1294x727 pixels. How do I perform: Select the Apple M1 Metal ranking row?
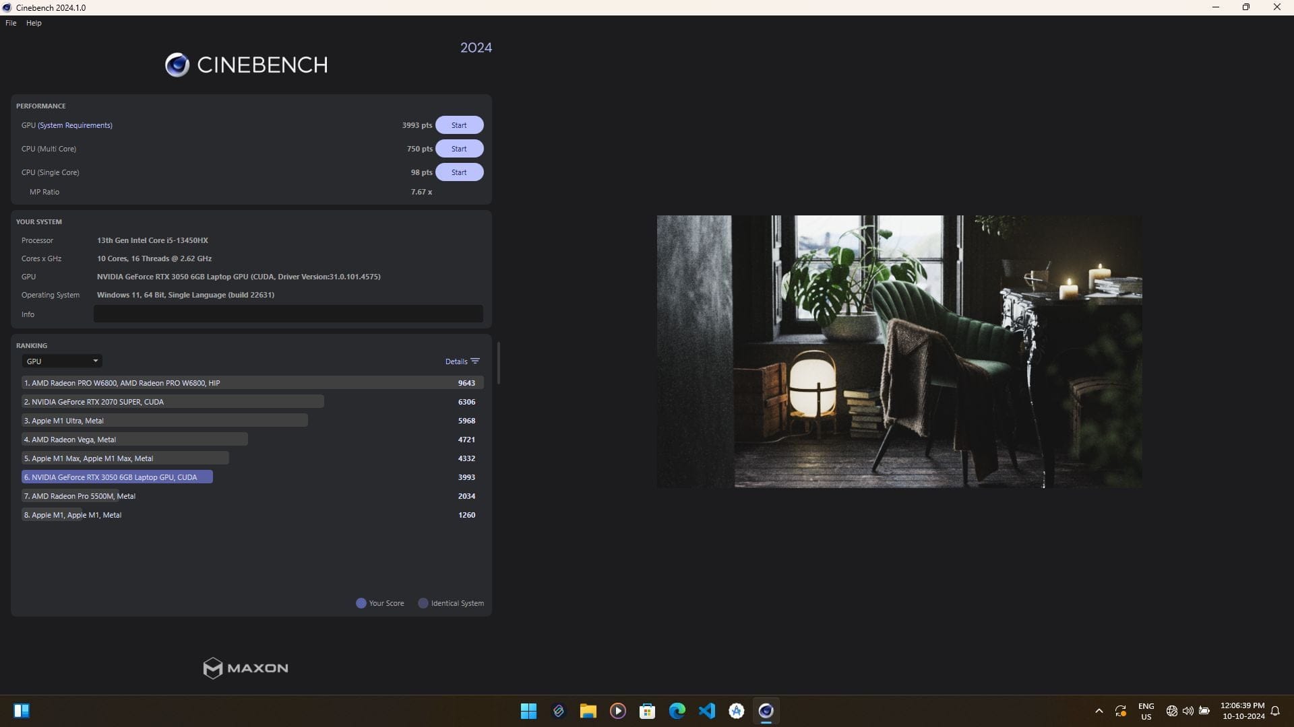tap(252, 515)
